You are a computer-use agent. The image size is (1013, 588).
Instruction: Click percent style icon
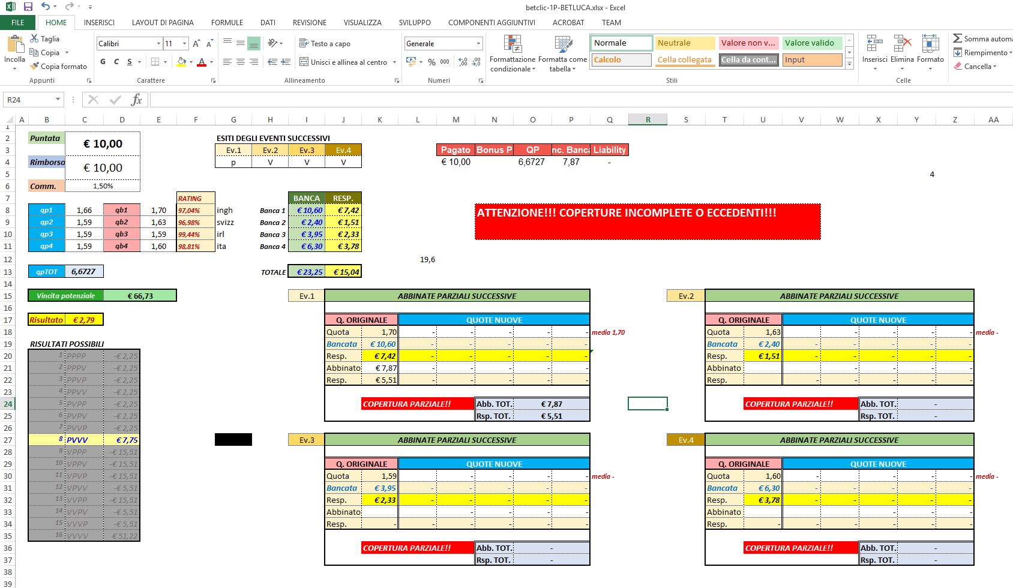point(431,62)
